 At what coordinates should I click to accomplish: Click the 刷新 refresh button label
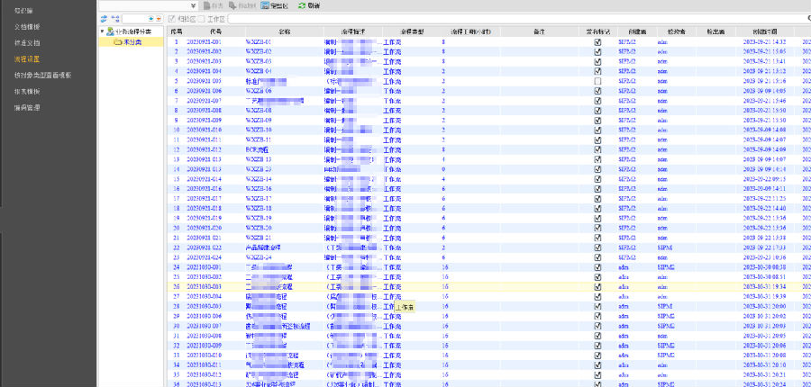(314, 5)
